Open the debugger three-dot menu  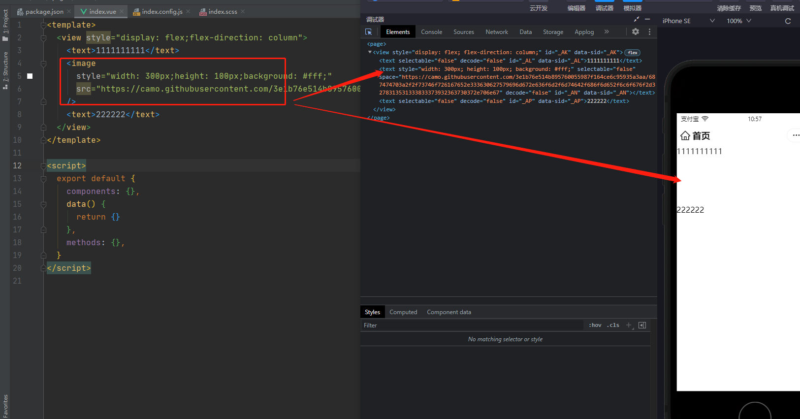[649, 32]
